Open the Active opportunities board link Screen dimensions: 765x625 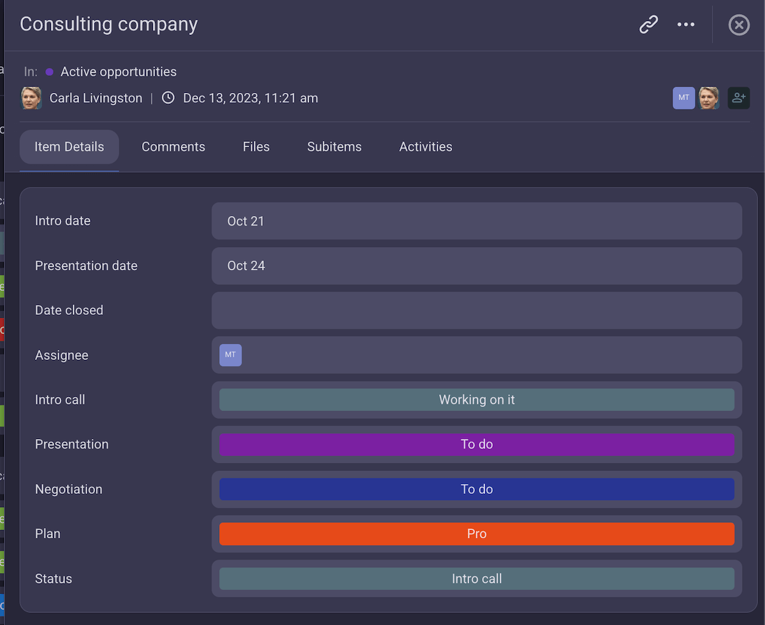point(118,72)
